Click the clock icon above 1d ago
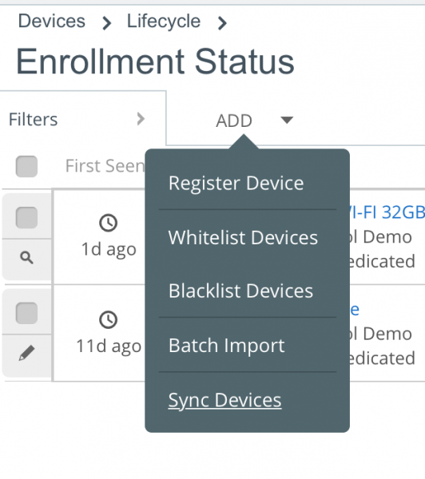This screenshot has width=425, height=479. pos(108,223)
